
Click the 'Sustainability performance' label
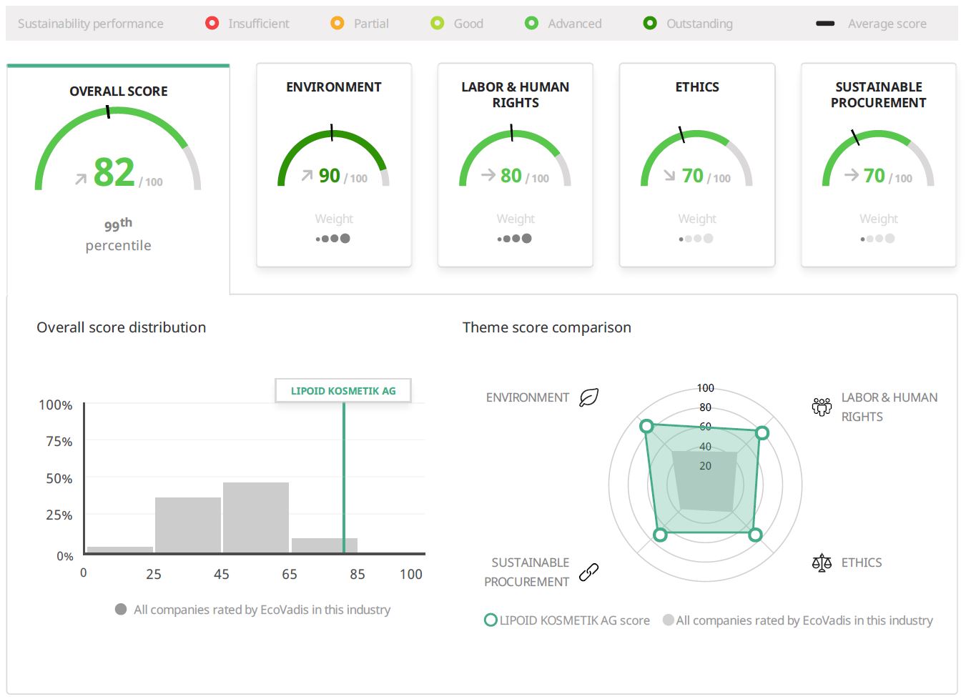(91, 24)
